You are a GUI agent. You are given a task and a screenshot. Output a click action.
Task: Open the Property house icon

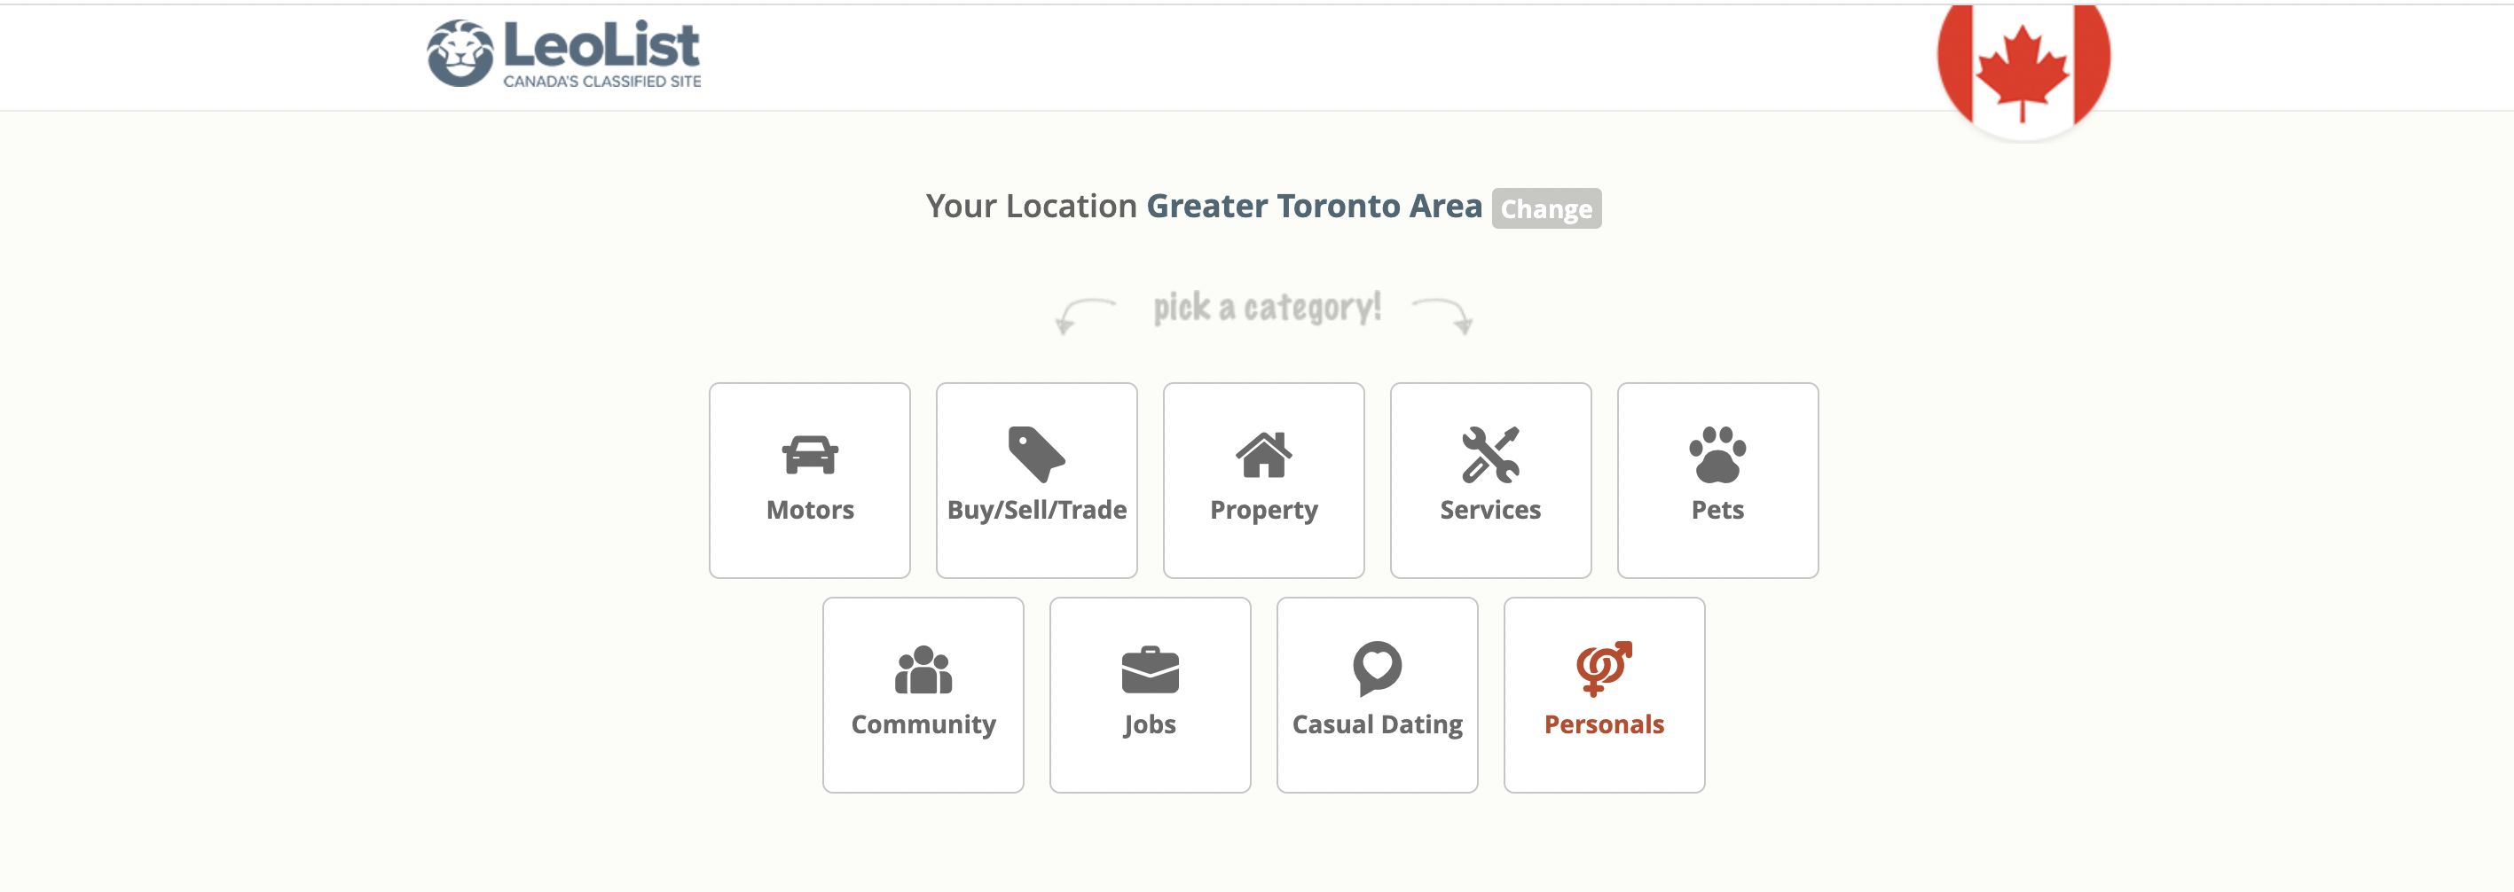[x=1263, y=455]
